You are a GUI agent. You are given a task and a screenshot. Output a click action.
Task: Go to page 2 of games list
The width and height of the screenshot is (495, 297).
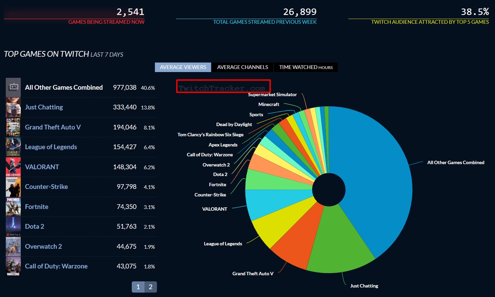(150, 287)
